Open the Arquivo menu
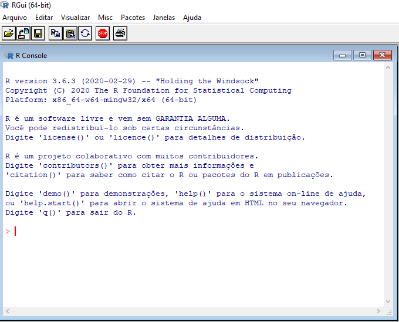This screenshot has width=399, height=322. pyautogui.click(x=15, y=18)
